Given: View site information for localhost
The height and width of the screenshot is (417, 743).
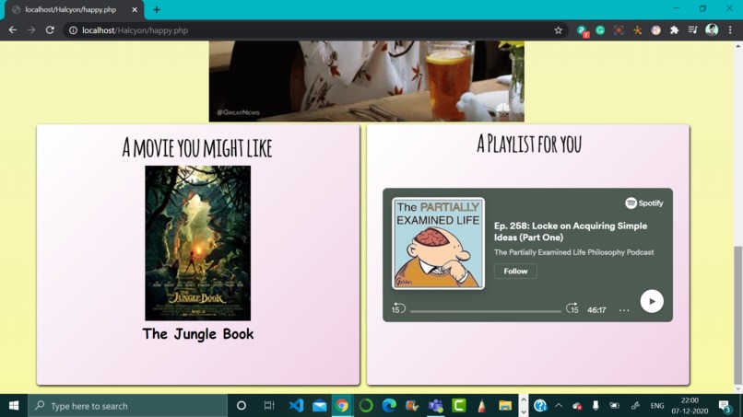Looking at the screenshot, I should point(73,30).
